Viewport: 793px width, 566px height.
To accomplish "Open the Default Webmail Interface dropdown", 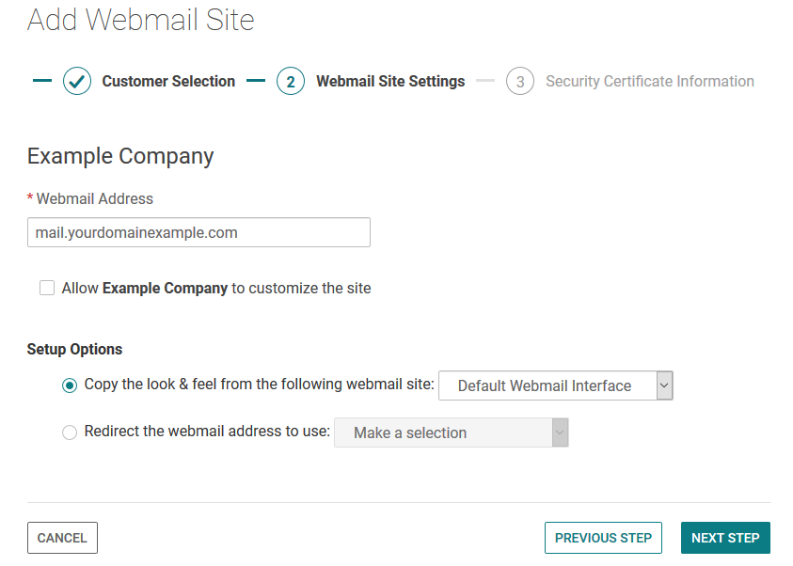I will click(x=546, y=385).
